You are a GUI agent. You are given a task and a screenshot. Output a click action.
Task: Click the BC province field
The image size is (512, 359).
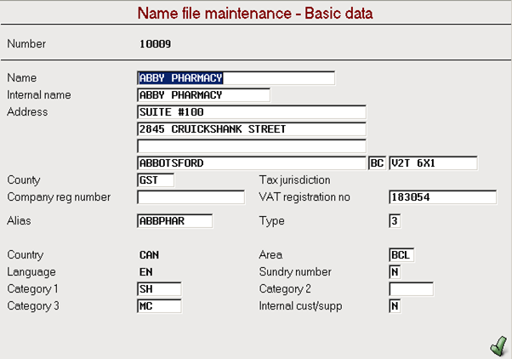tap(377, 163)
